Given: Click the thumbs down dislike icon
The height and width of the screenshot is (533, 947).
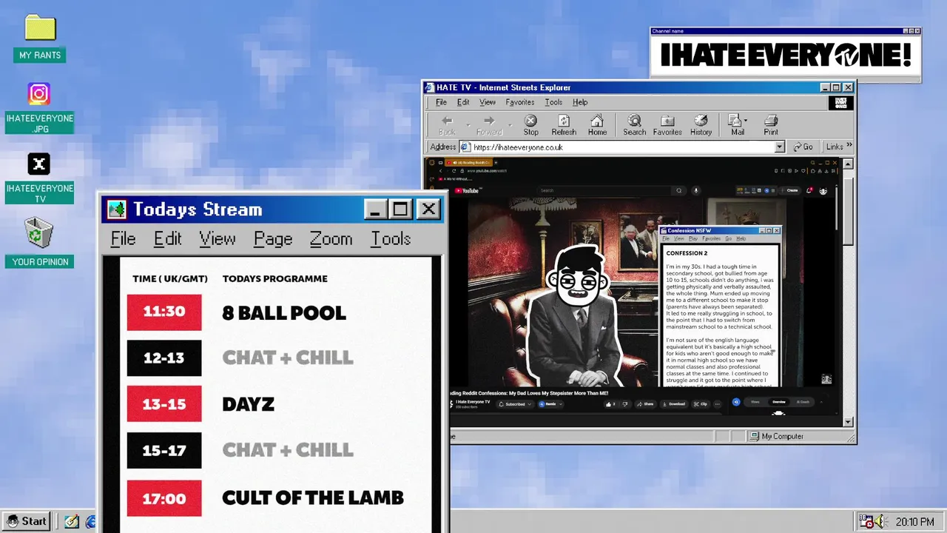Looking at the screenshot, I should pyautogui.click(x=625, y=404).
